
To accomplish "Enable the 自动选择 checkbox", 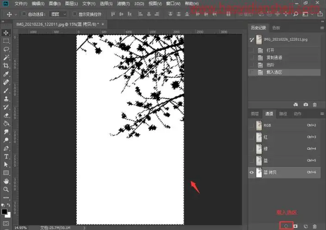I will click(24, 14).
